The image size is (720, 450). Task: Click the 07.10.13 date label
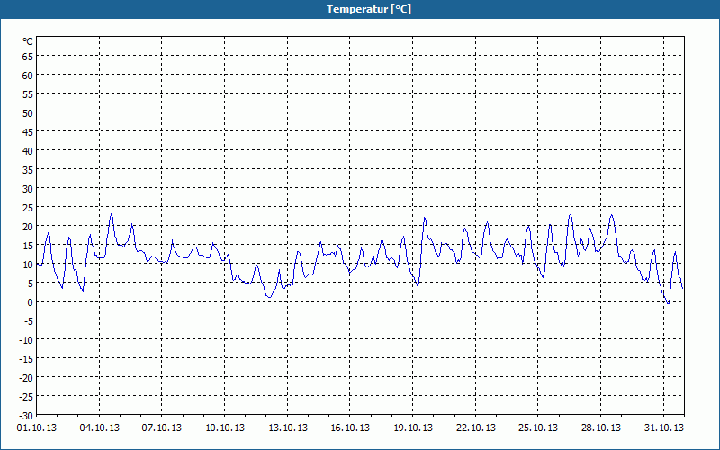click(x=162, y=428)
